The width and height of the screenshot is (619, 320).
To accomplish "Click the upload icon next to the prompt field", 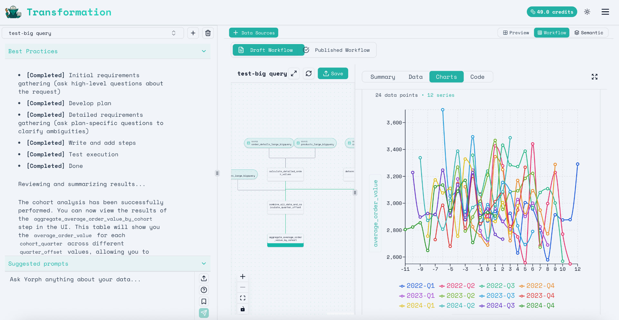I will coord(204,278).
